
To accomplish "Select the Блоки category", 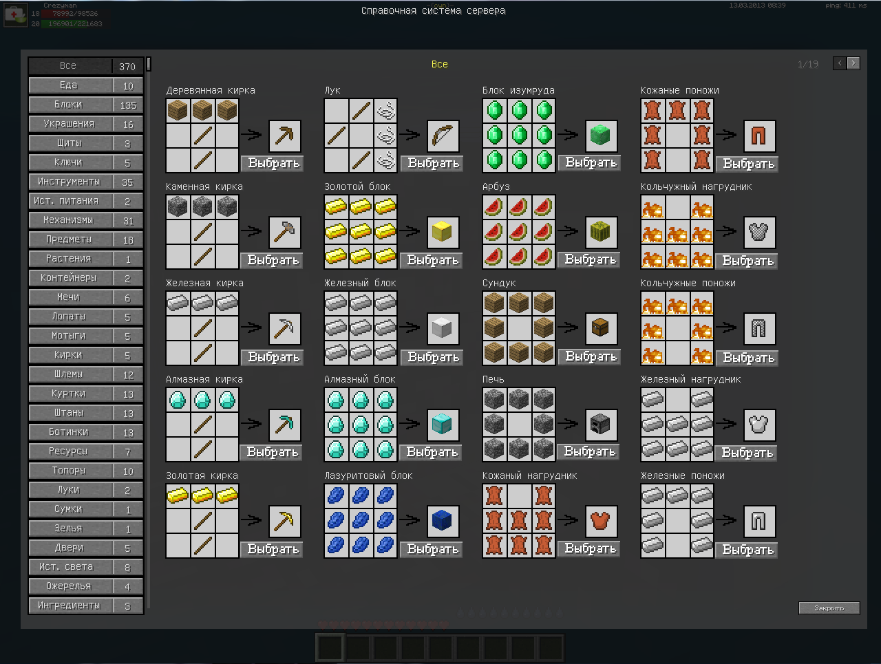I will (x=69, y=105).
